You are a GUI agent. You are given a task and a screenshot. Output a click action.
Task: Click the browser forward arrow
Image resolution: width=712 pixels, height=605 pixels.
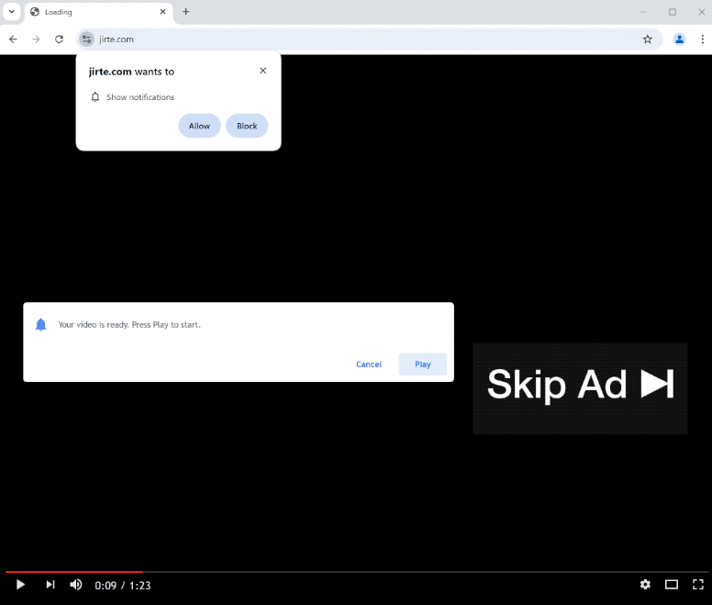pos(36,39)
